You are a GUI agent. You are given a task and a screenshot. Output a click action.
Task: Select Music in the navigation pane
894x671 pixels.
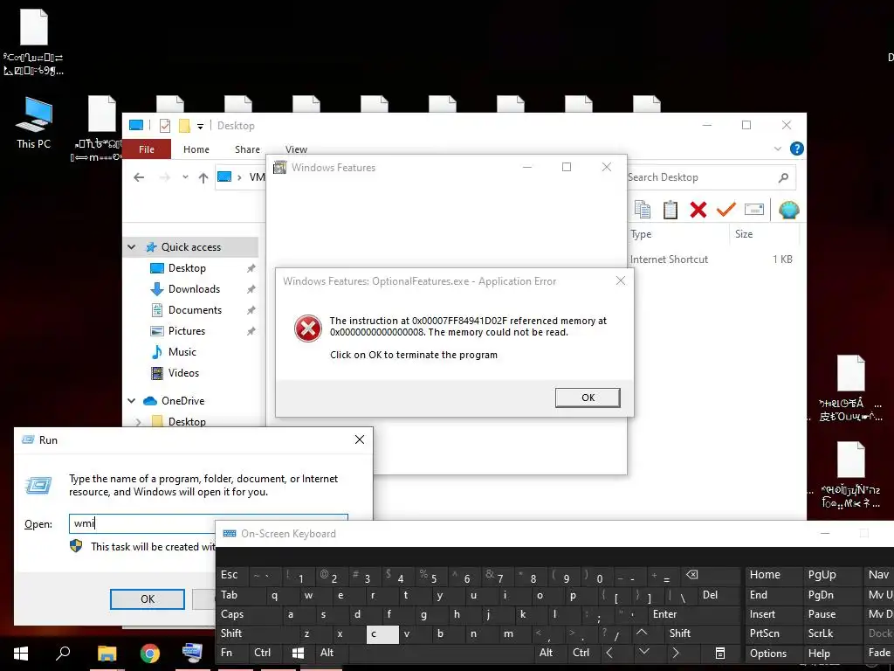tap(182, 352)
